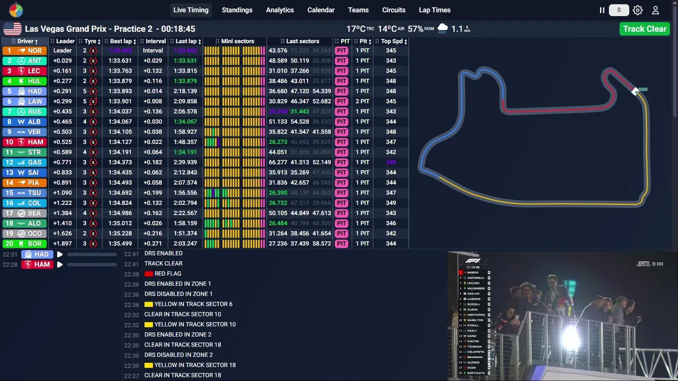The width and height of the screenshot is (678, 381).
Task: Sort by the Pit column header
Action: [x=363, y=41]
